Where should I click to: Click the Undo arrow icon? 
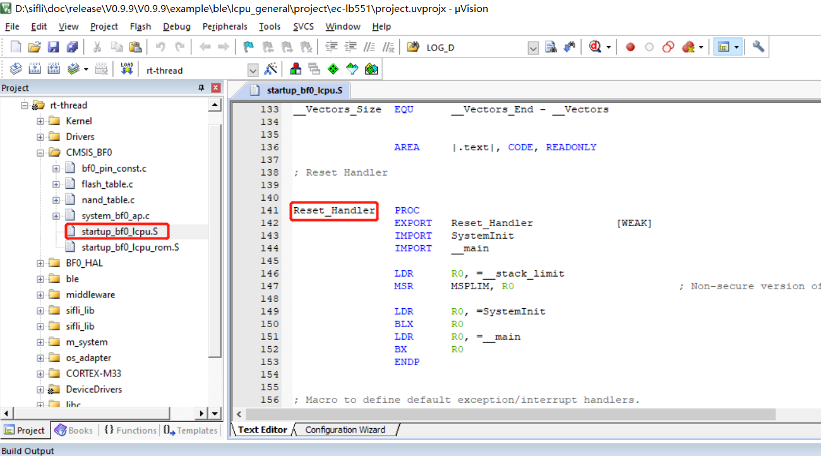tap(161, 47)
